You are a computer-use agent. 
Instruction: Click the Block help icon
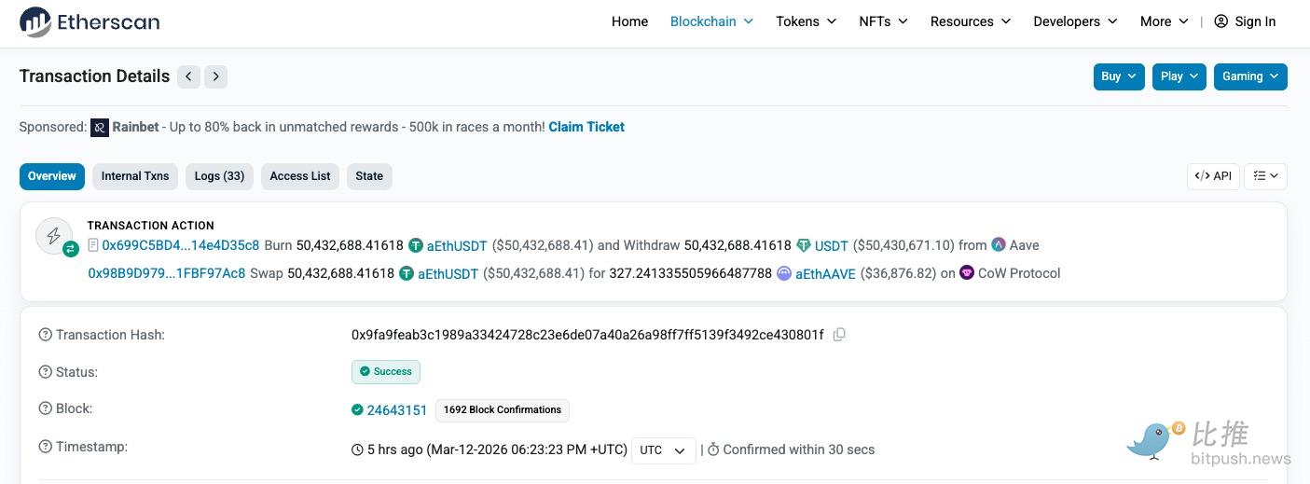[x=45, y=408]
